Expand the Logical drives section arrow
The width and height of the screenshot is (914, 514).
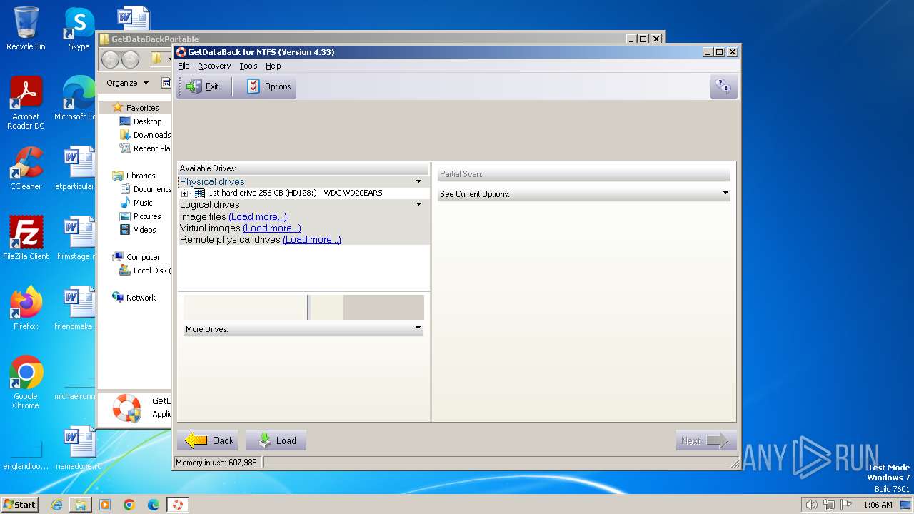click(419, 204)
